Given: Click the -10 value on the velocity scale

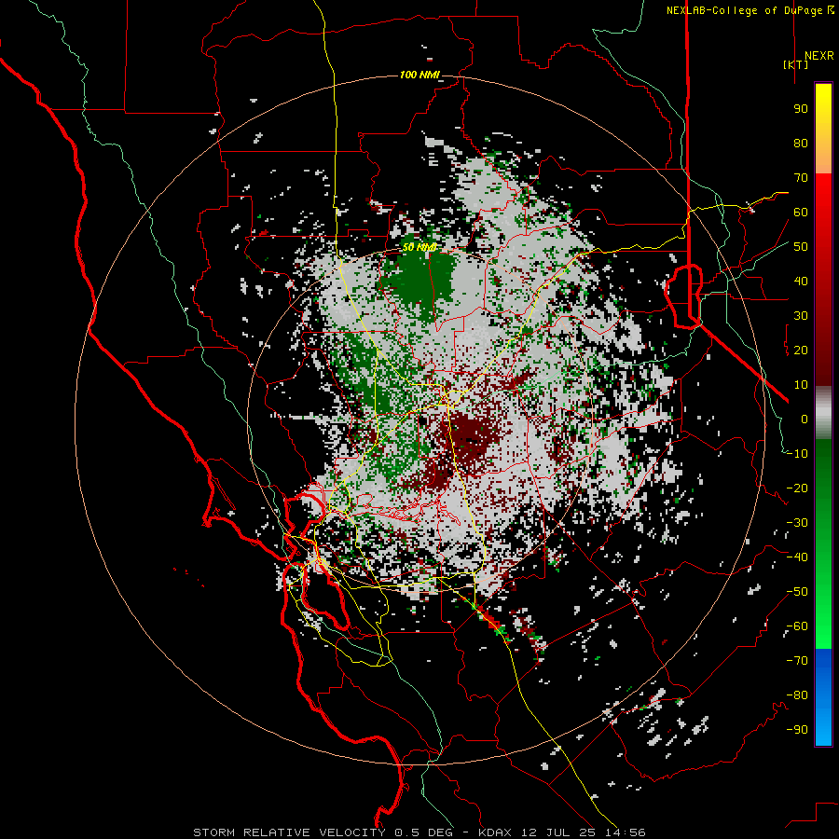Looking at the screenshot, I should point(797,454).
